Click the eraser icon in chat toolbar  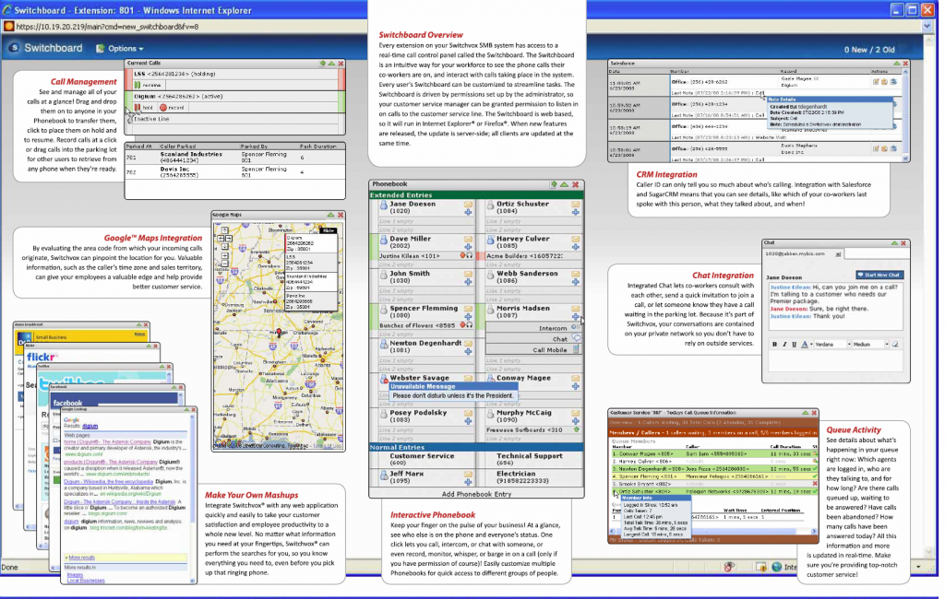point(895,345)
